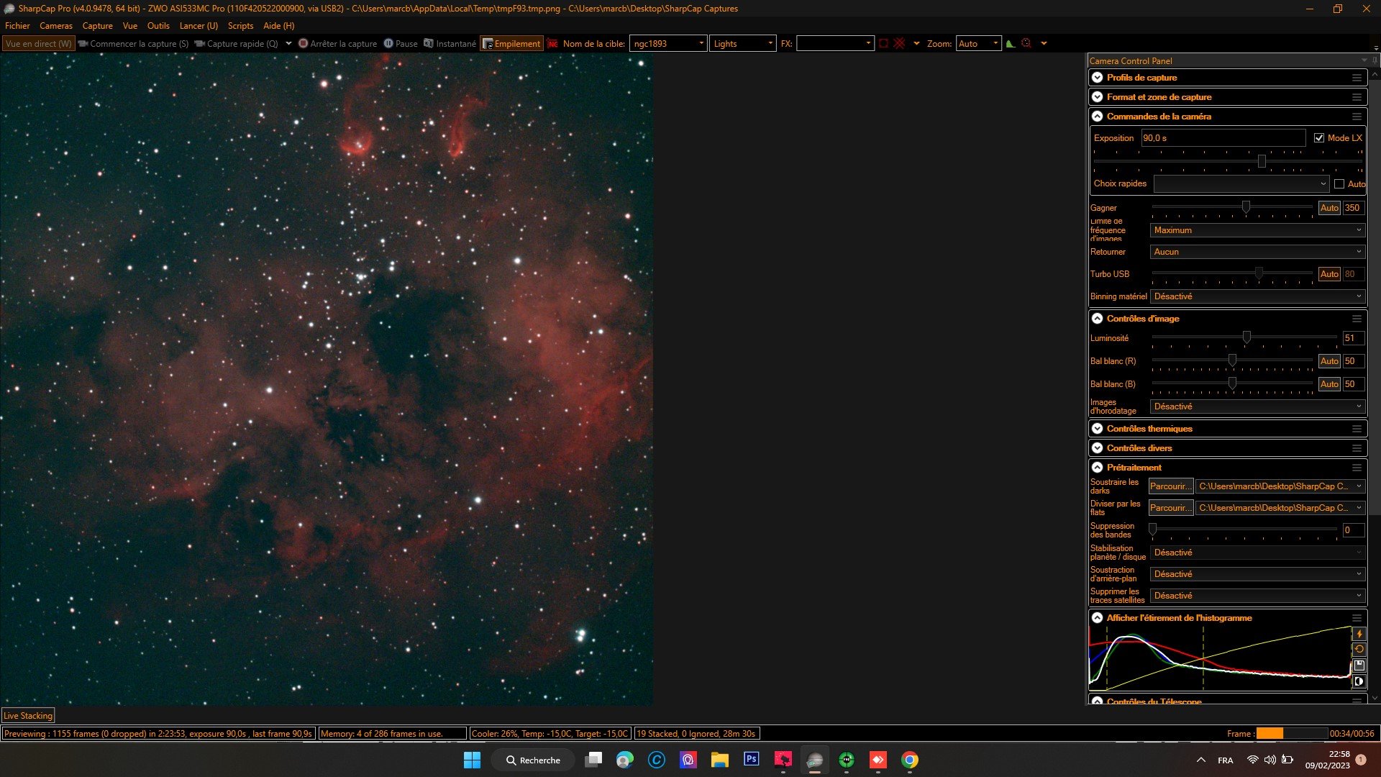Open Photoshop from the taskbar
1381x777 pixels.
coord(752,760)
